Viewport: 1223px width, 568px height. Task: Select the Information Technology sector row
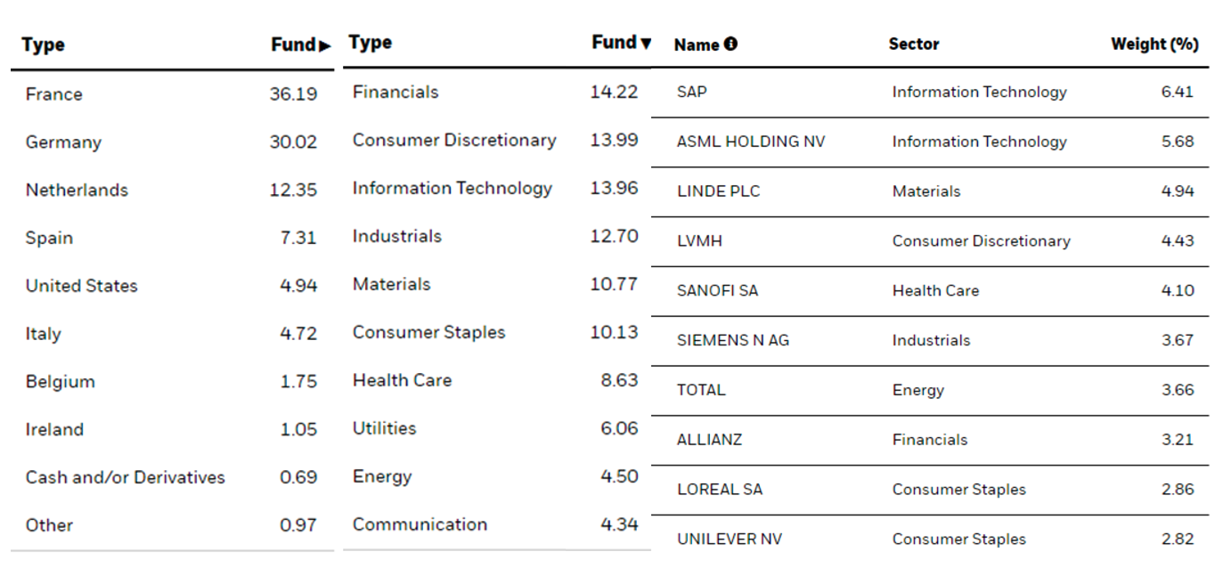pyautogui.click(x=453, y=188)
